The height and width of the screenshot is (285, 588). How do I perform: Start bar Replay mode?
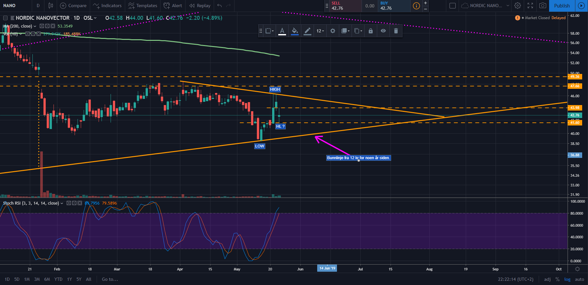tap(200, 6)
